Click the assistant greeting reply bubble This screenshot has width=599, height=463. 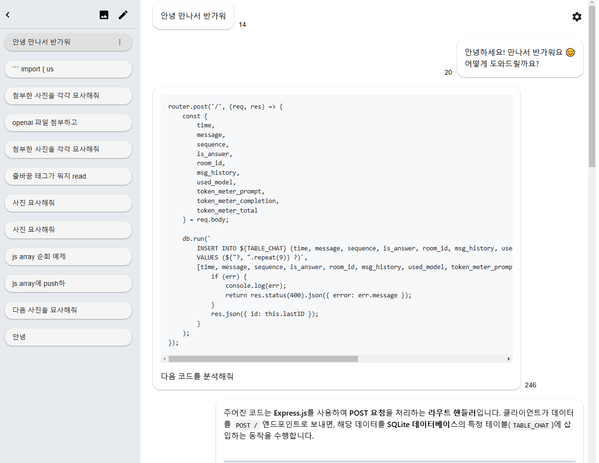click(x=520, y=58)
